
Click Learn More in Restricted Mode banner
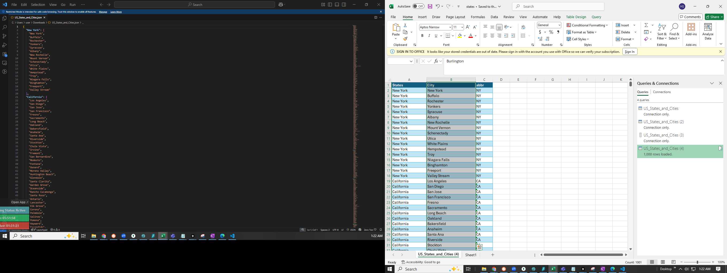pos(116,12)
